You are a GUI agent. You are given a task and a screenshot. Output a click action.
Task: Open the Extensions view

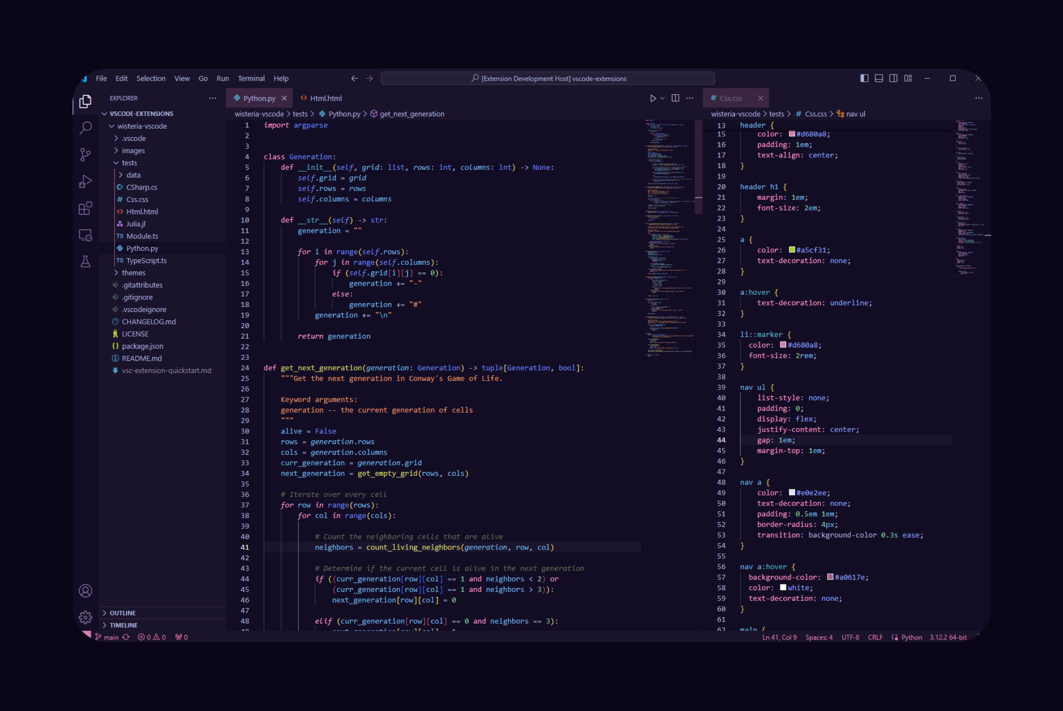[85, 208]
